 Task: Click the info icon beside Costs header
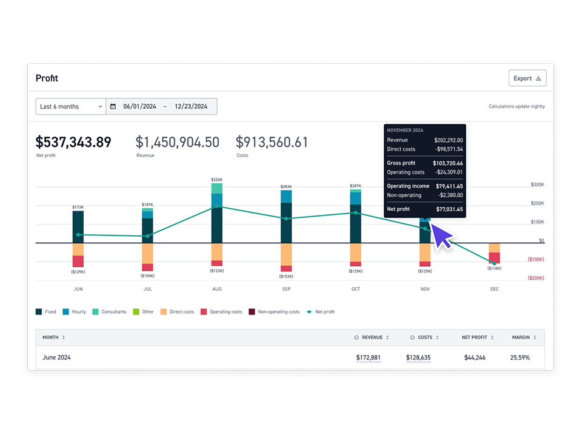(412, 337)
